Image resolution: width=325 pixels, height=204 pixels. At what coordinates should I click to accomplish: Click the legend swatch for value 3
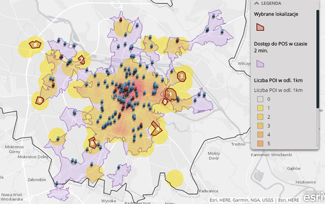point(260,126)
